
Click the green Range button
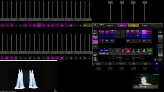tap(149, 50)
